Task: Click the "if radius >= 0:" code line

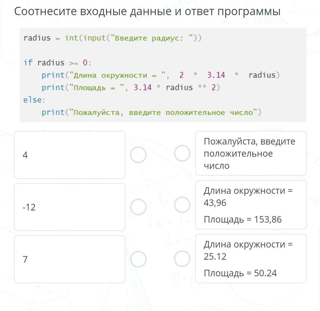Action: click(x=58, y=63)
